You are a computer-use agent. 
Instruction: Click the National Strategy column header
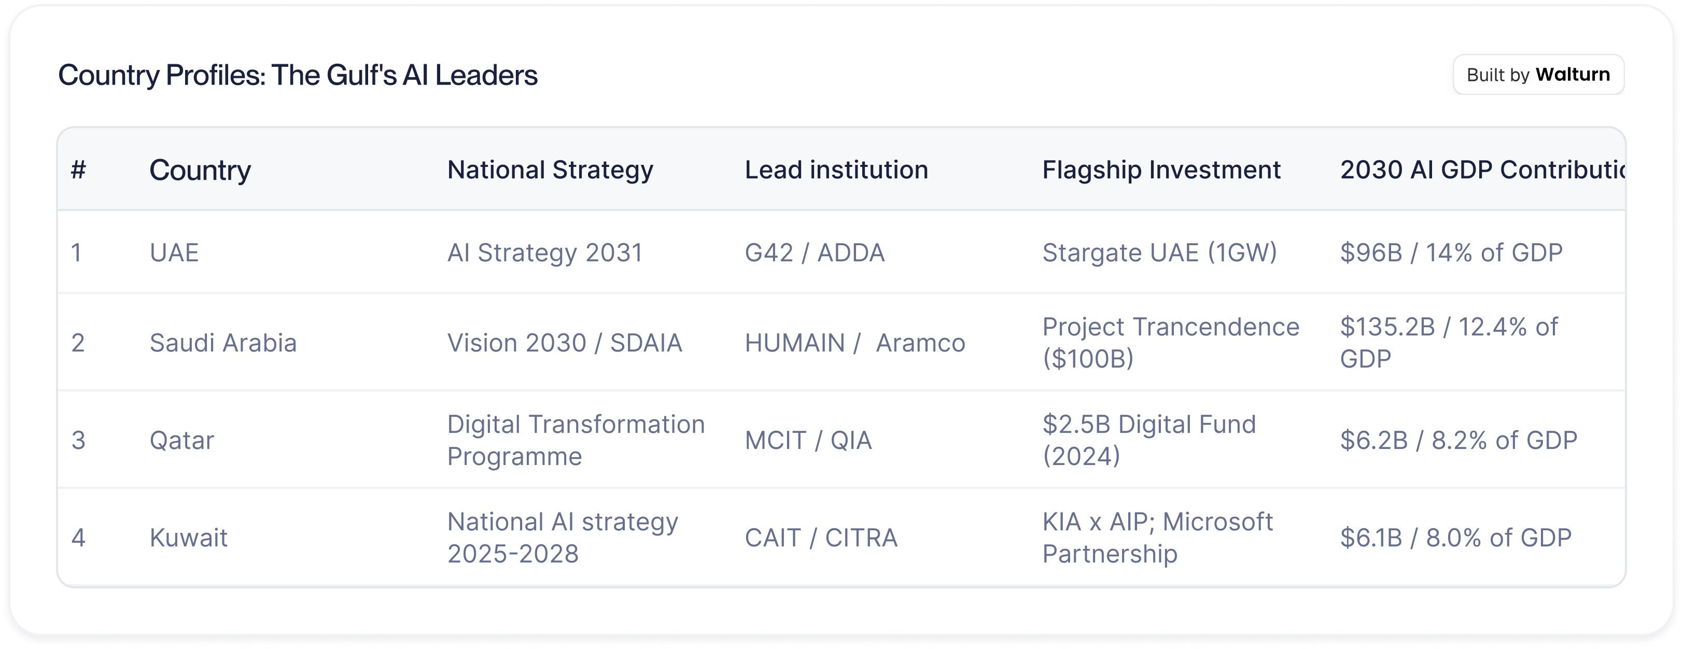coord(550,171)
